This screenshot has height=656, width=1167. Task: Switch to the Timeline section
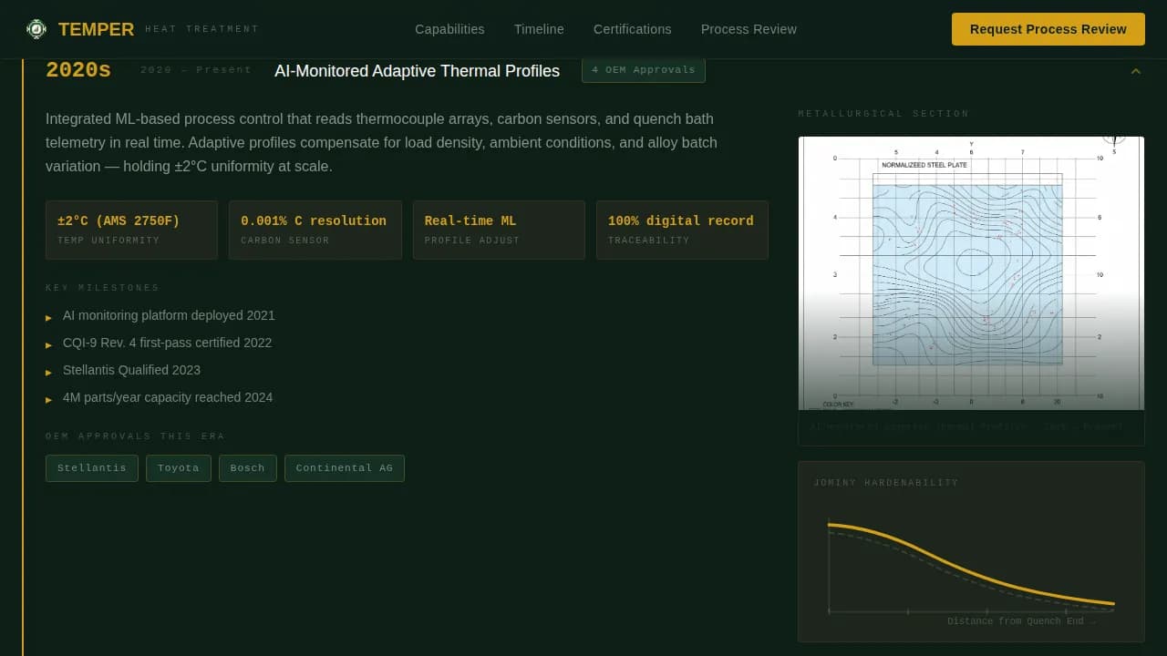539,29
